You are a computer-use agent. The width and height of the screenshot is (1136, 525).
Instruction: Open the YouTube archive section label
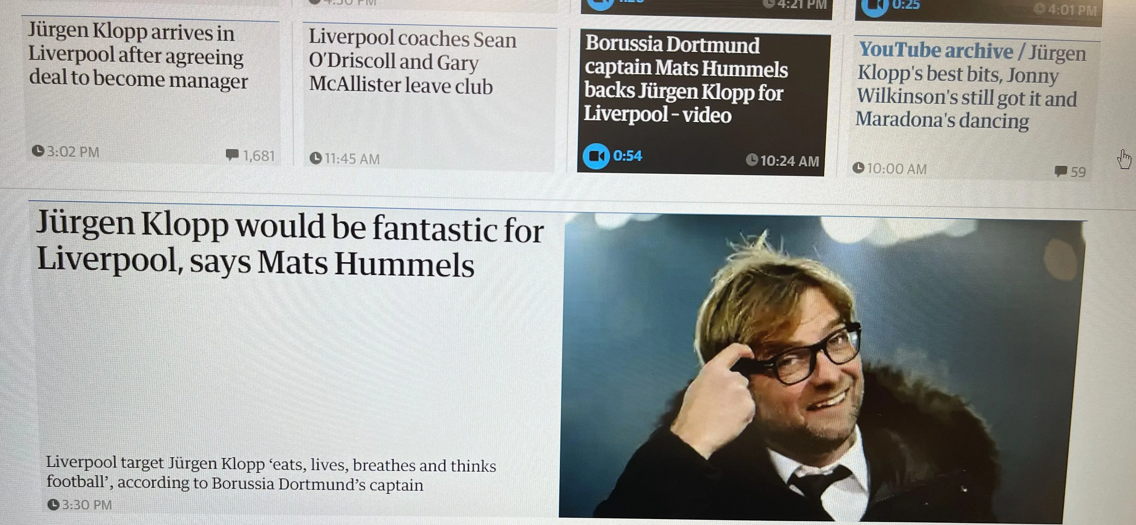coord(936,50)
